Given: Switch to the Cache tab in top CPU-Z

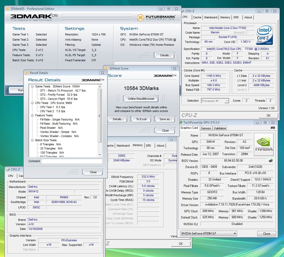Looking at the screenshot, I should (197, 17).
